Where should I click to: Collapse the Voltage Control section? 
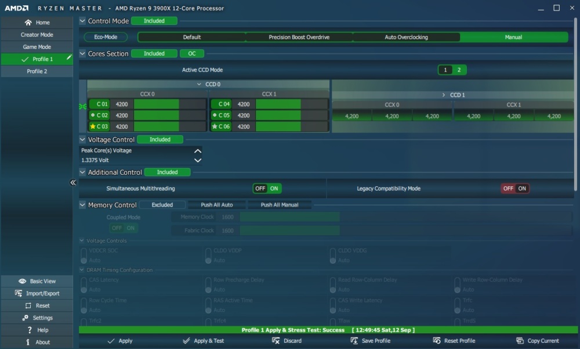(x=82, y=139)
